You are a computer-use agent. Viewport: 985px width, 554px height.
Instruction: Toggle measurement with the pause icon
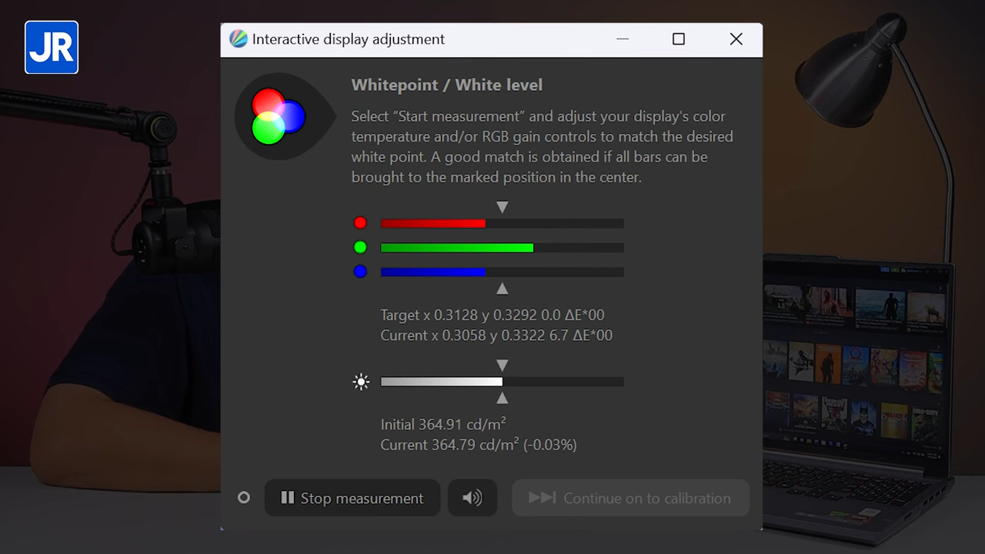[x=288, y=498]
